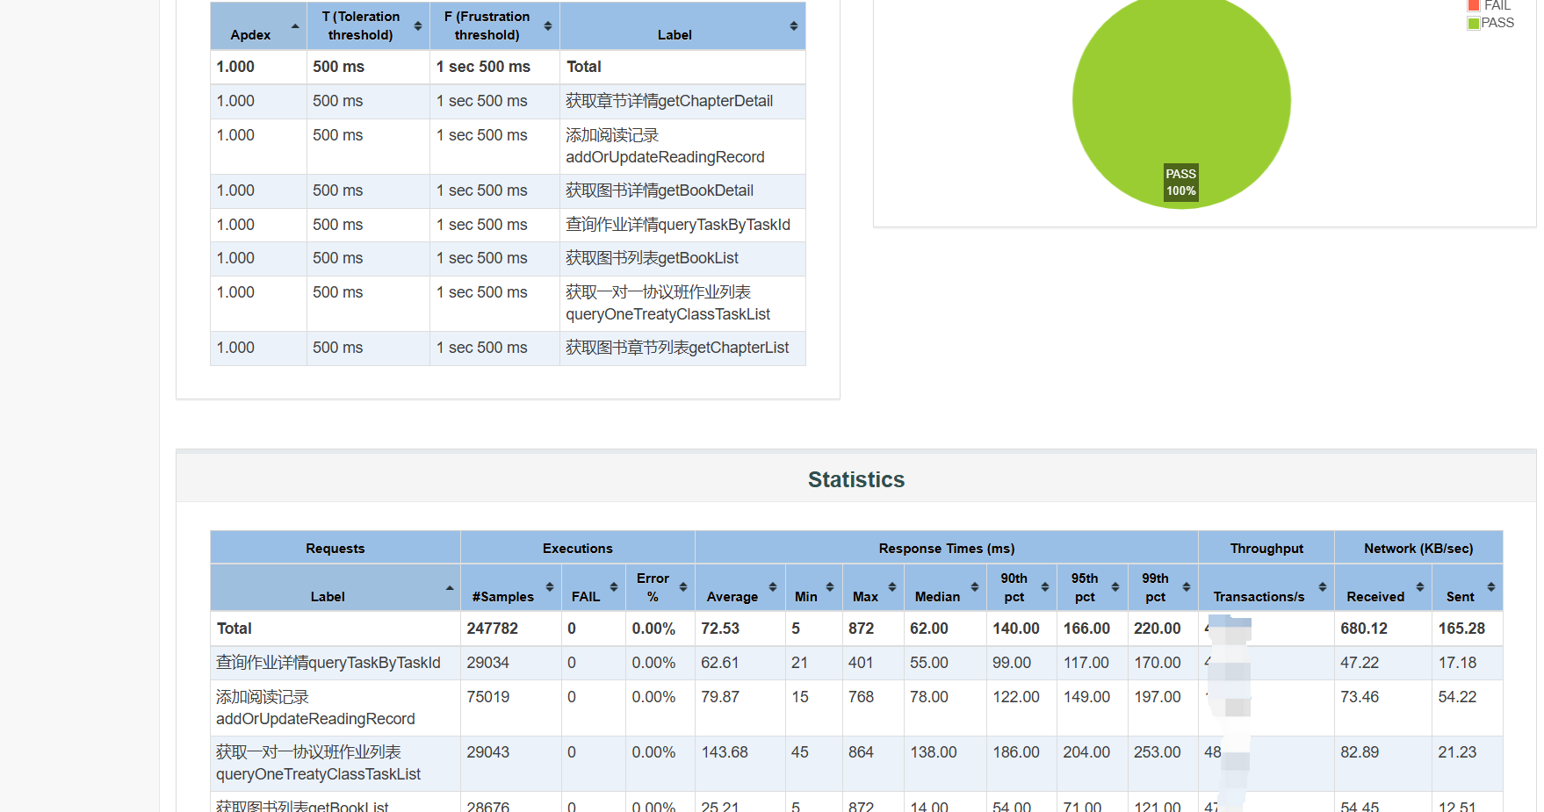Toggle the PASS legend entry in pie chart
1544x812 pixels.
(1491, 24)
